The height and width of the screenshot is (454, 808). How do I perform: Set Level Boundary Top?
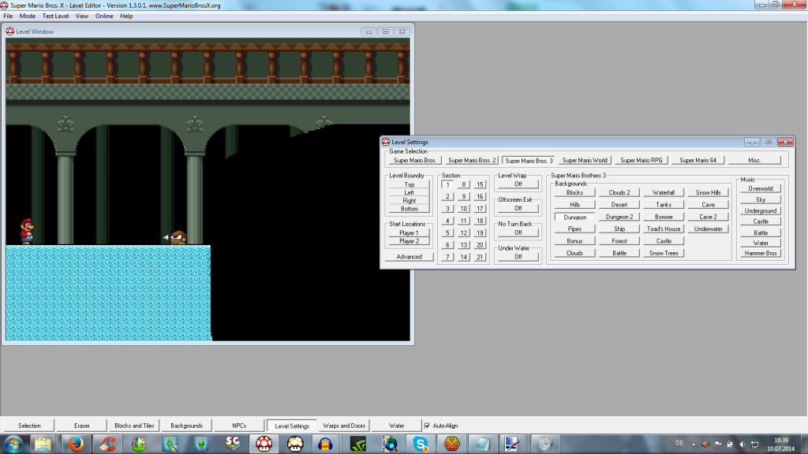click(410, 184)
